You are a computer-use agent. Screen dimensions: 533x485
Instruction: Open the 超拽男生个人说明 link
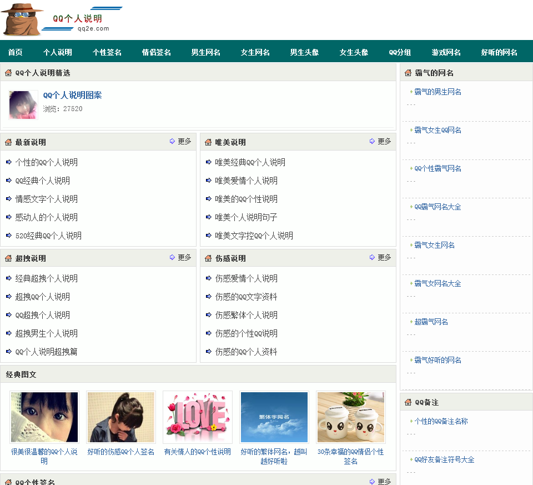pyautogui.click(x=47, y=333)
